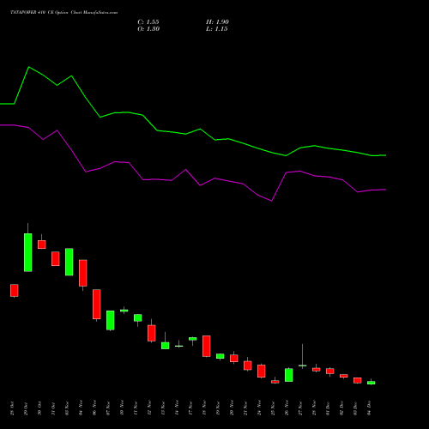Click the purple indicator line's lowest dip above 25 Nov

(271, 201)
